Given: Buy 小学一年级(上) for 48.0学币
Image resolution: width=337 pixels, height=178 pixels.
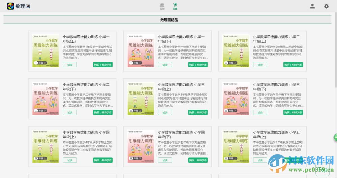Looking at the screenshot, I should pos(103,65).
